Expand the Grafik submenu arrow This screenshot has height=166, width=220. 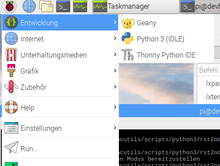[115, 71]
